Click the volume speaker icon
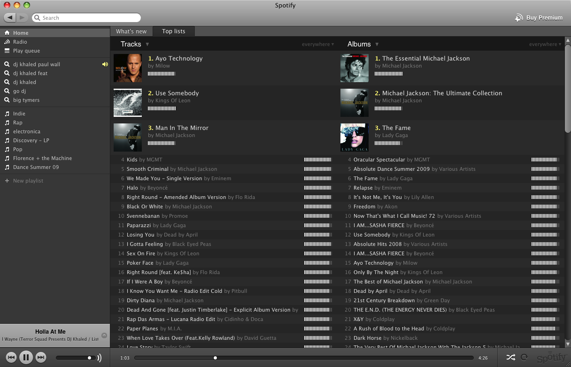Viewport: 571px width, 367px height. coord(99,358)
